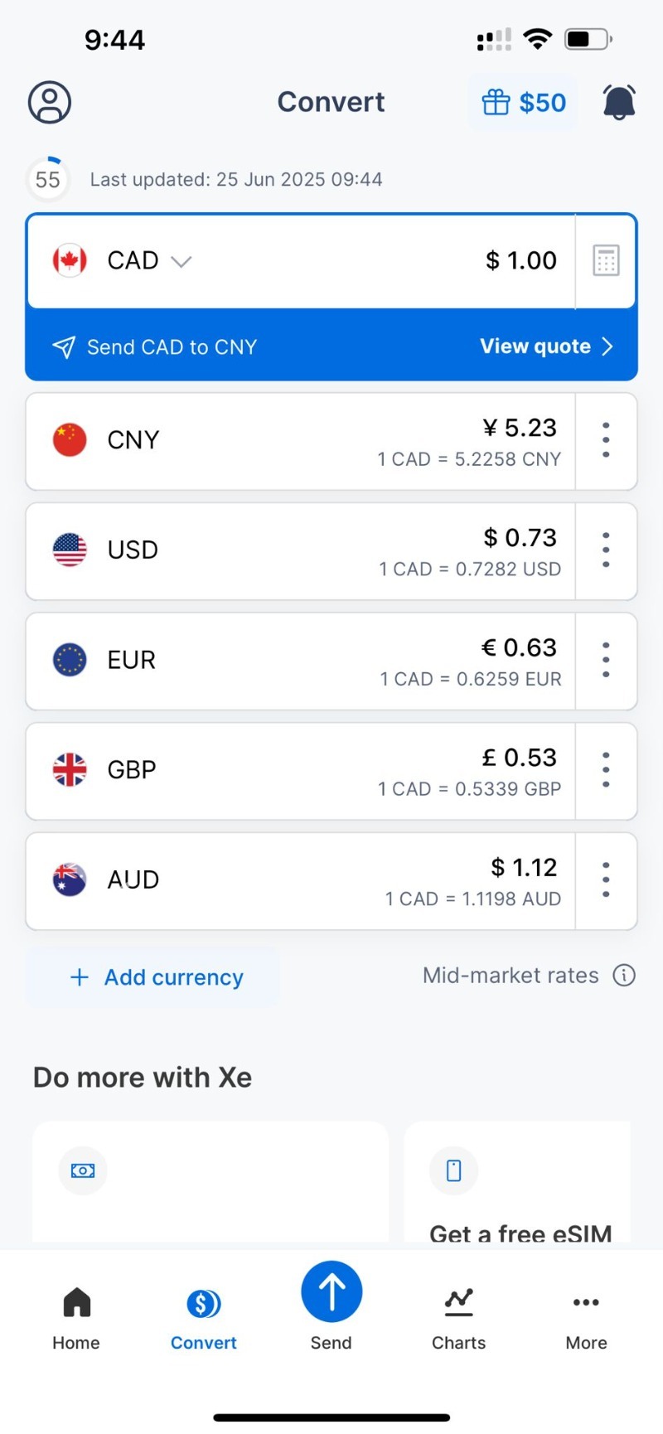Select the EUR currency row

[x=298, y=661]
